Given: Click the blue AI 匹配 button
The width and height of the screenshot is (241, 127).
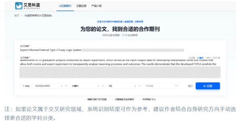Looking at the screenshot, I should click(x=208, y=86).
